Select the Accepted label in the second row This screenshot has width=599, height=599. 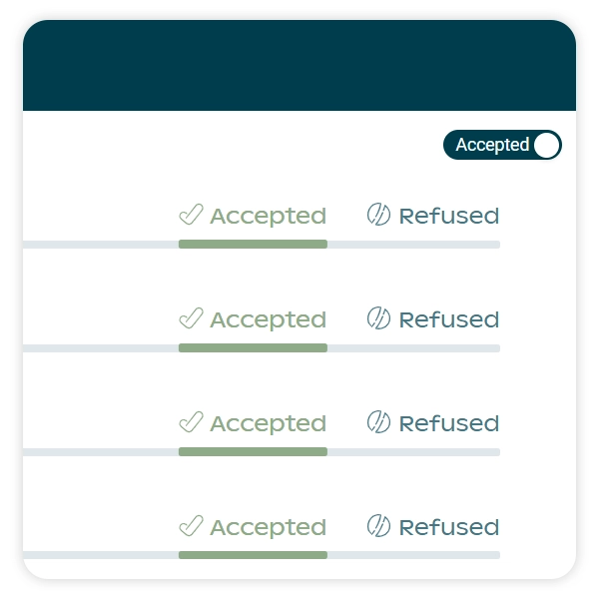268,319
